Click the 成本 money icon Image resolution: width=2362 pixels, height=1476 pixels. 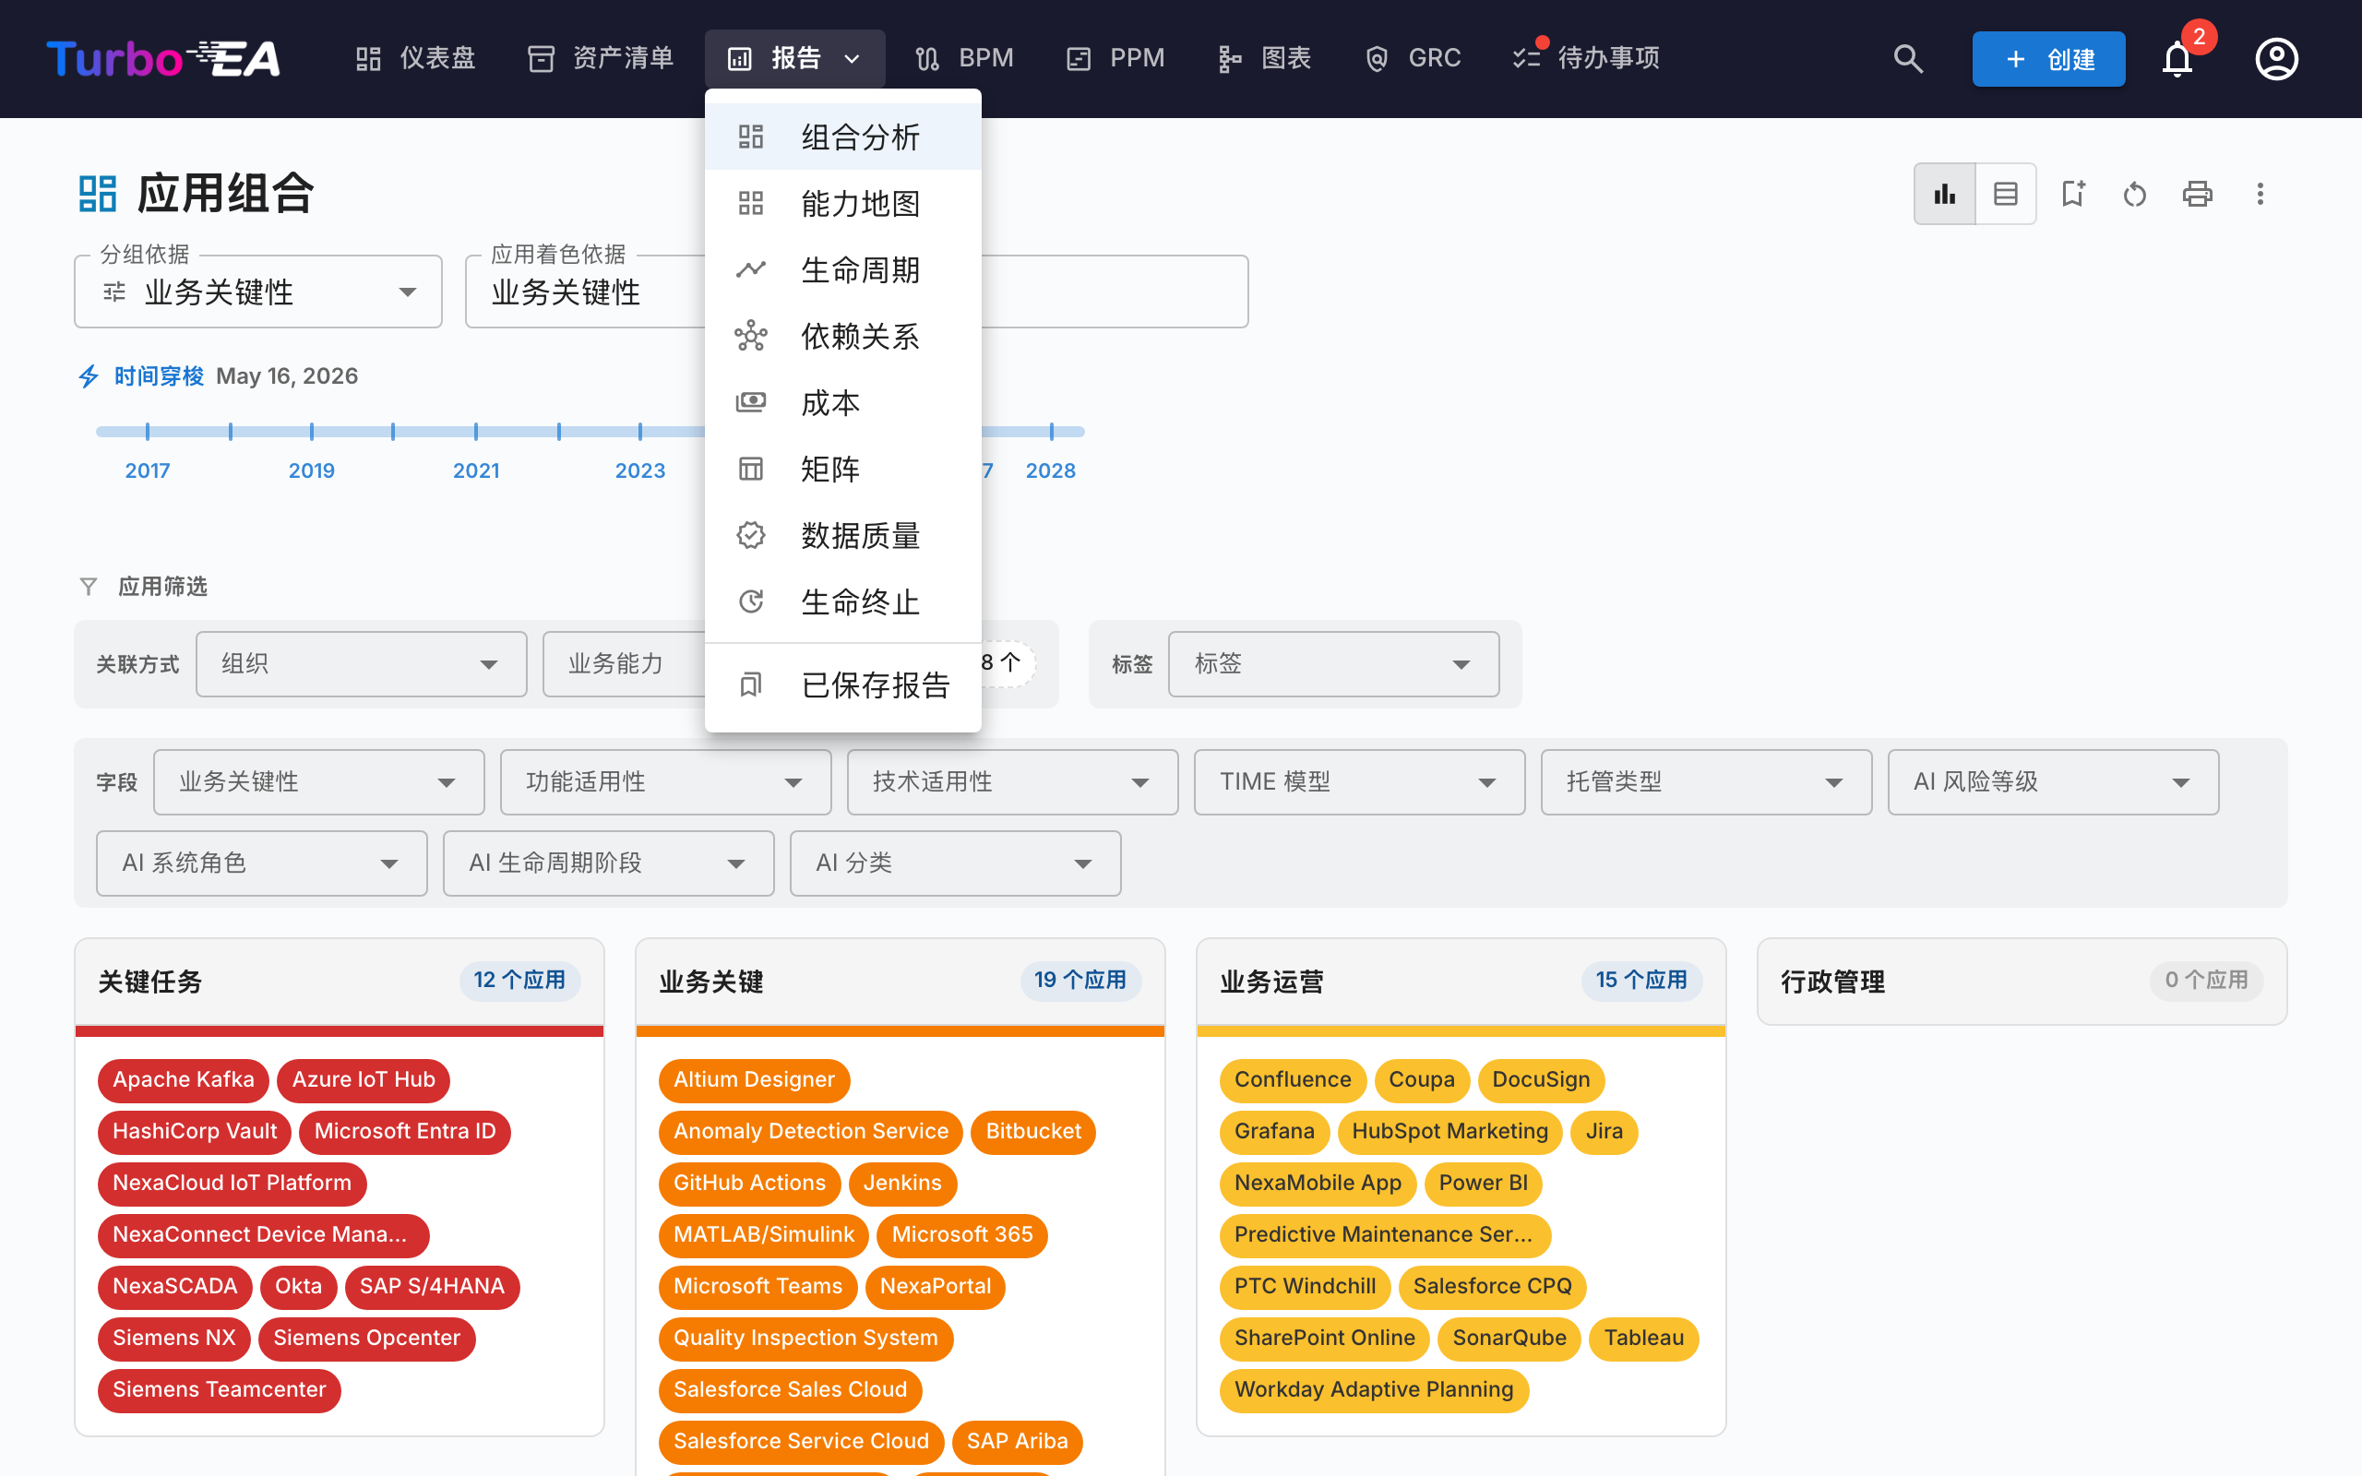750,402
